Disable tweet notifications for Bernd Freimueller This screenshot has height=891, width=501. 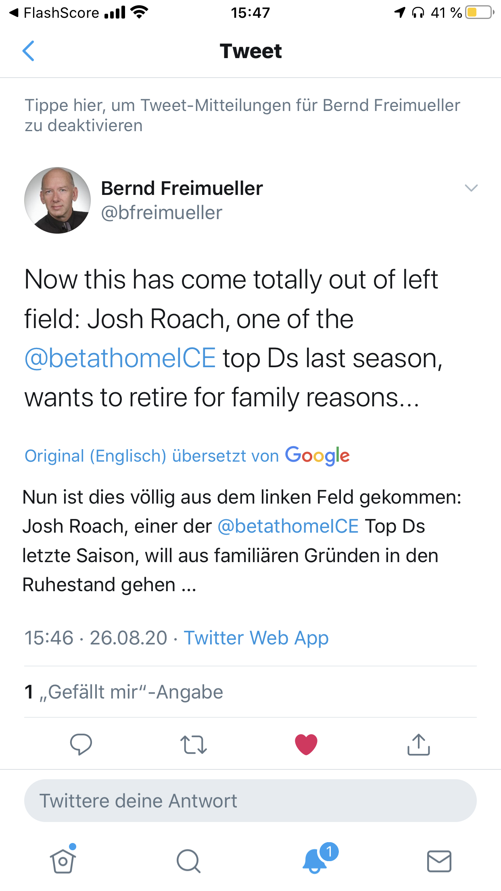point(242,115)
